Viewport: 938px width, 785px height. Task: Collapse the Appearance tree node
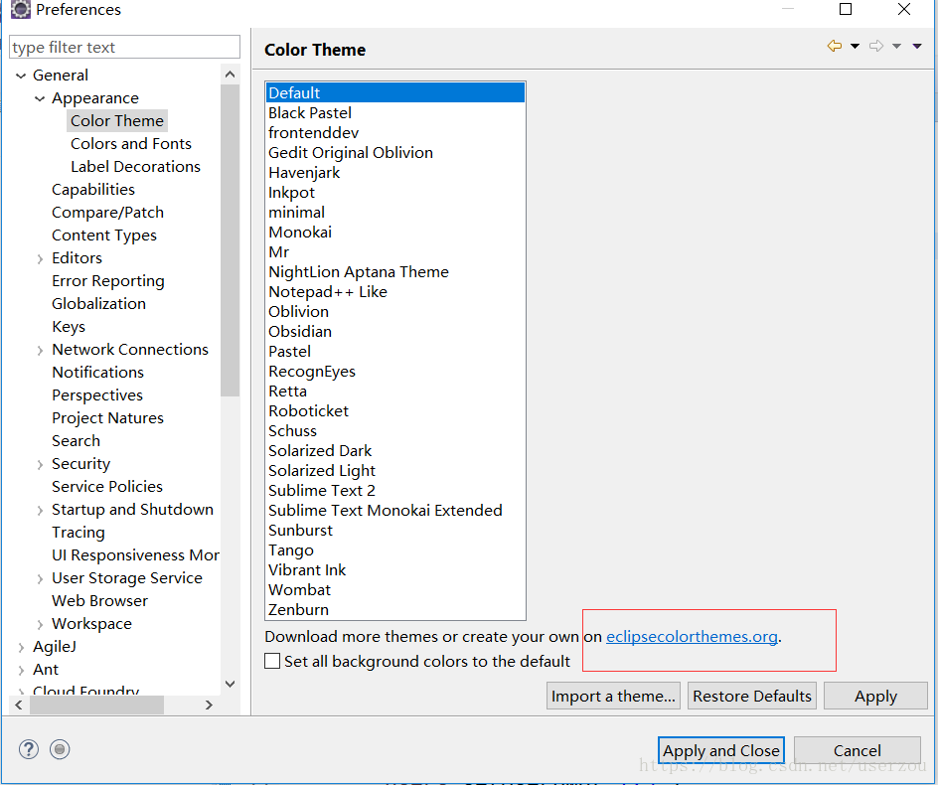[40, 98]
